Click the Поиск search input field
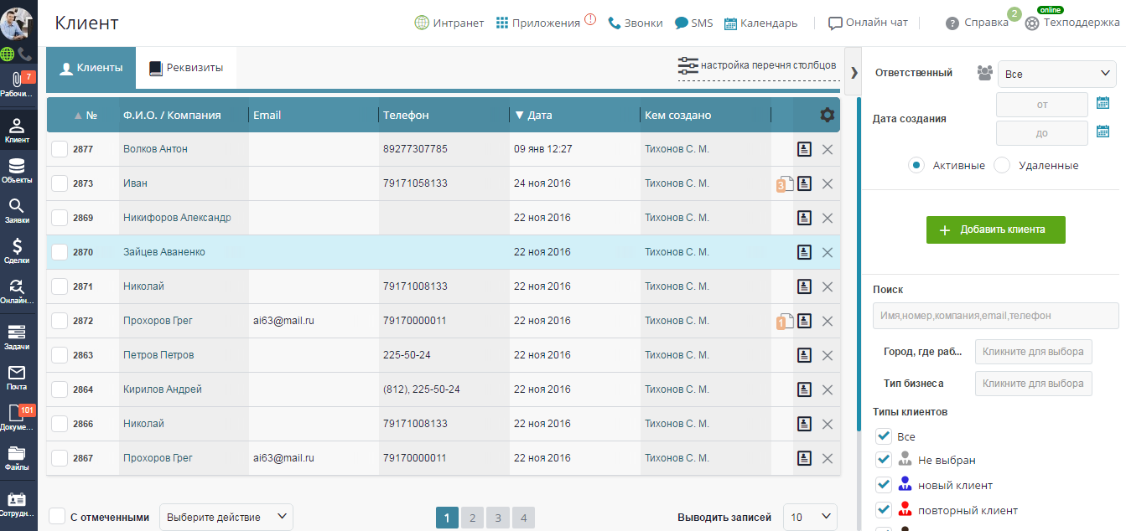1126x531 pixels. [x=995, y=316]
